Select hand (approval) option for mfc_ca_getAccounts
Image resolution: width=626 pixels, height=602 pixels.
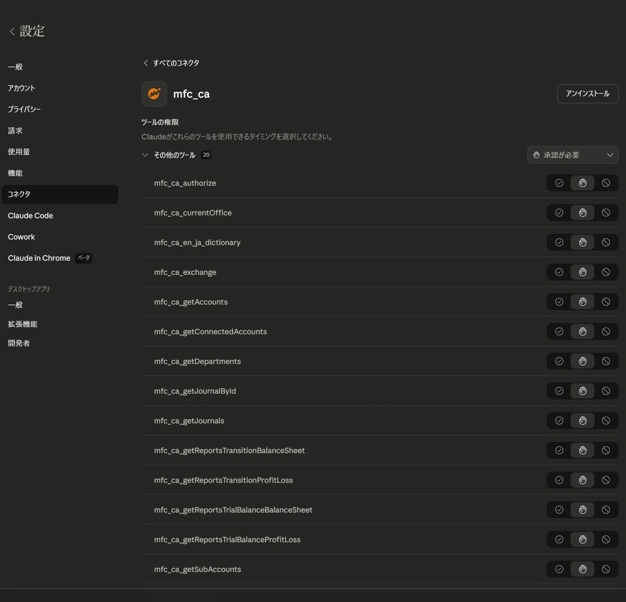coord(583,302)
